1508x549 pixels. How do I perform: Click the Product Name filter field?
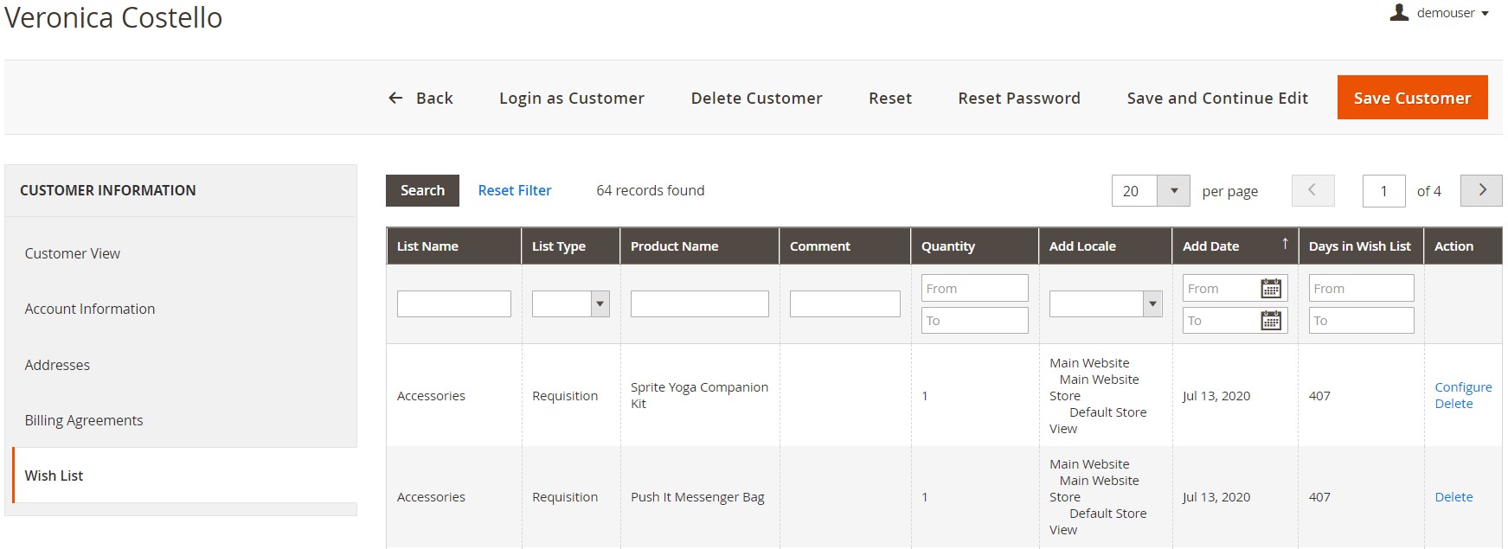(699, 303)
